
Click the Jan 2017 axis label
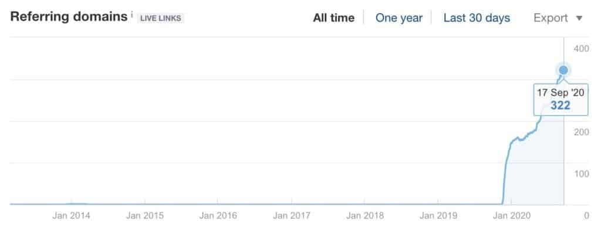292,215
